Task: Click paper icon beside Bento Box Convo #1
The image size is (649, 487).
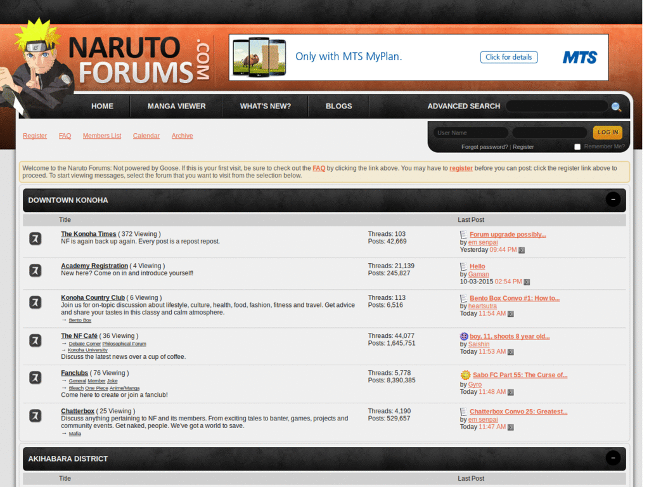Action: [x=463, y=298]
